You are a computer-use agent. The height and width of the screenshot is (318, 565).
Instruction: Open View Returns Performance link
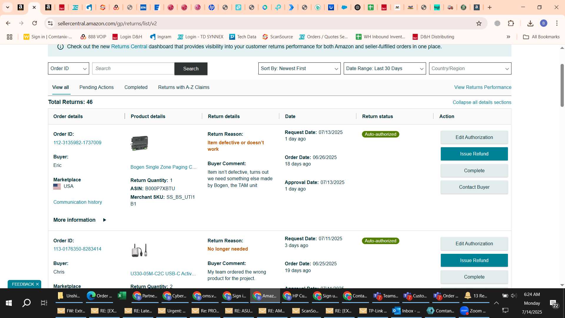point(483,87)
